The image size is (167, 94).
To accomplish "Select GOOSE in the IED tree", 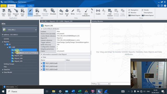I will [6, 39].
